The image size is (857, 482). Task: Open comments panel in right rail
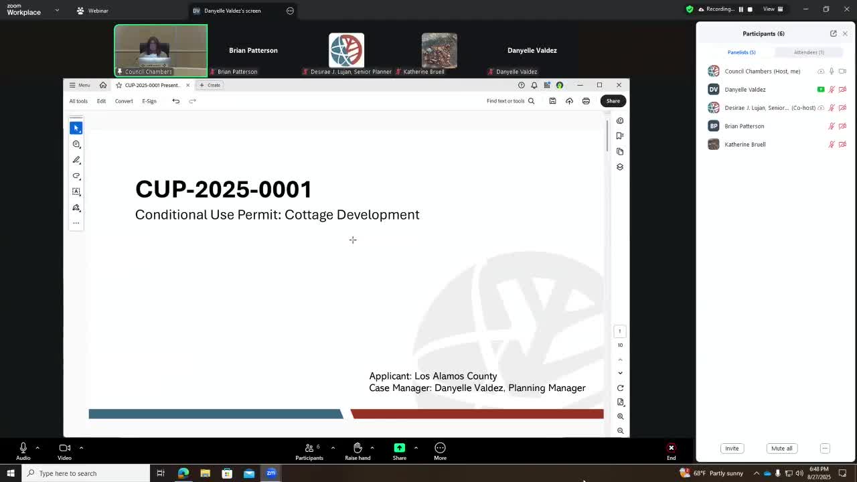tap(620, 120)
